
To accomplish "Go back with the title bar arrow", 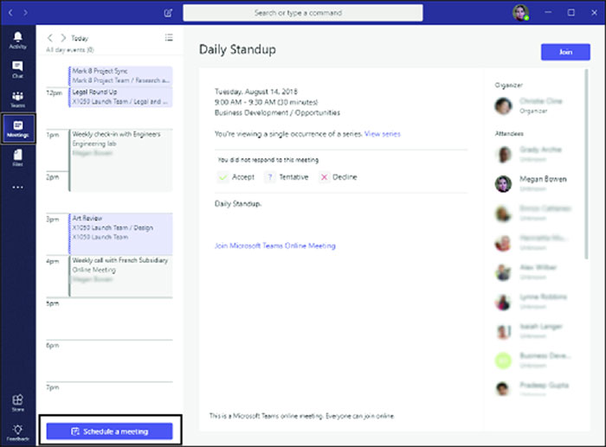I will point(10,13).
